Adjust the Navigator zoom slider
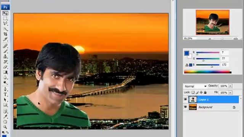The width and height of the screenshot is (244, 137). 222,38
